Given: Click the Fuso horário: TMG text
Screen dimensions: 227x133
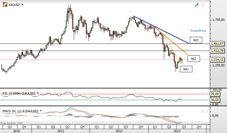Looking at the screenshot, I should pos(12,123).
